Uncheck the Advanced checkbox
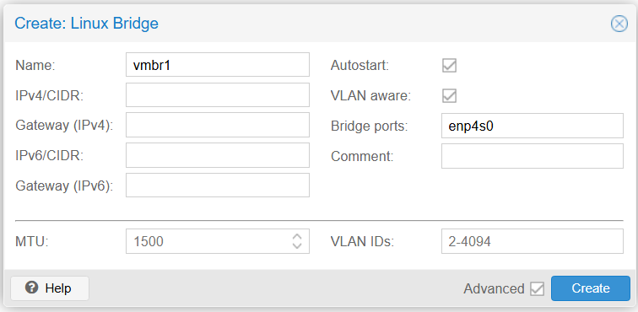 [x=537, y=289]
